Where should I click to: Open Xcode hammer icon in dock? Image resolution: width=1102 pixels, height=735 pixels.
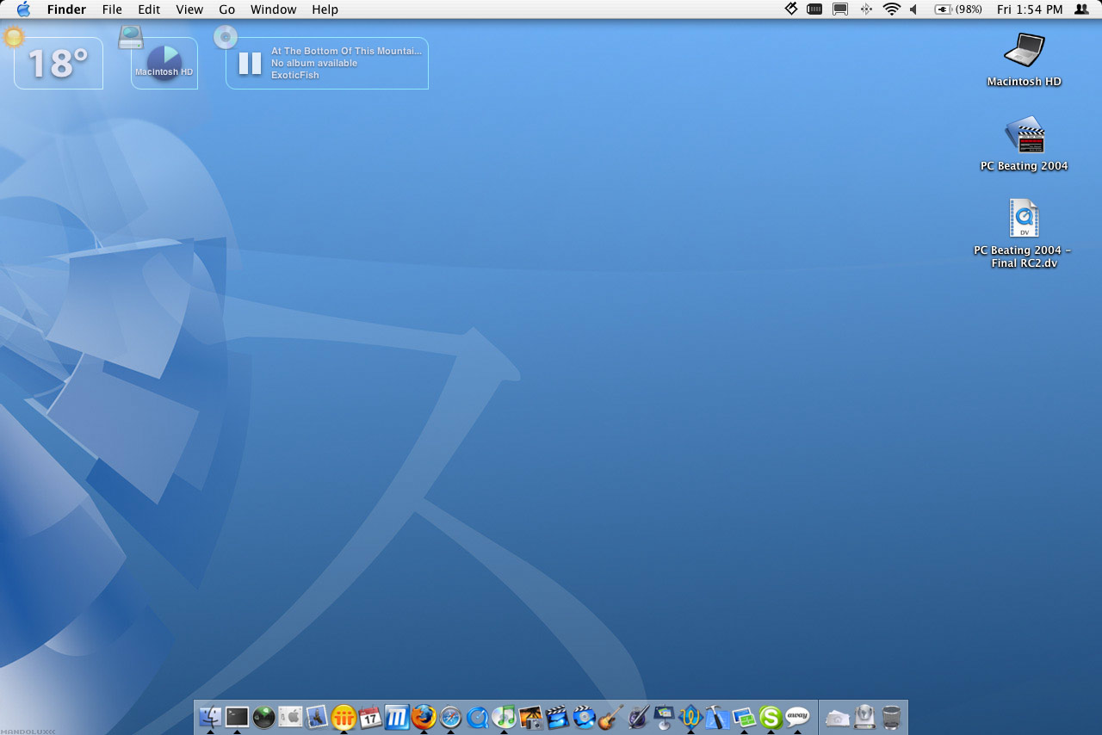tap(716, 716)
